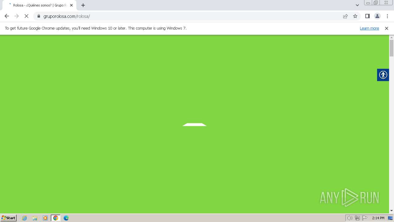Viewport: 394px width, 222px height.
Task: Follow the Learn more link
Action: (x=369, y=28)
